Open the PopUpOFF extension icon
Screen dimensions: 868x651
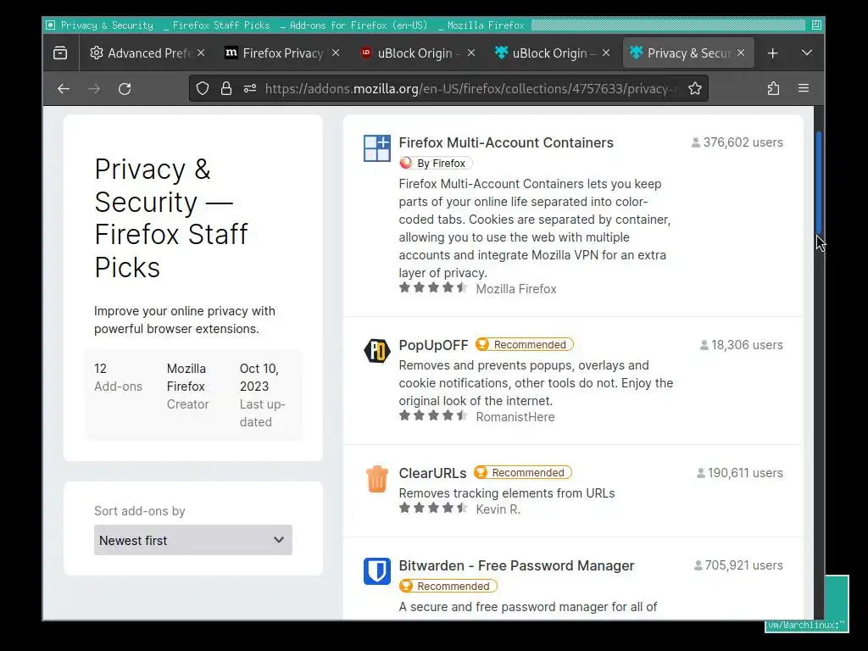pos(377,350)
